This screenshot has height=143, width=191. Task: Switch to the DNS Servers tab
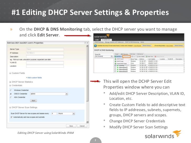coord(140,54)
